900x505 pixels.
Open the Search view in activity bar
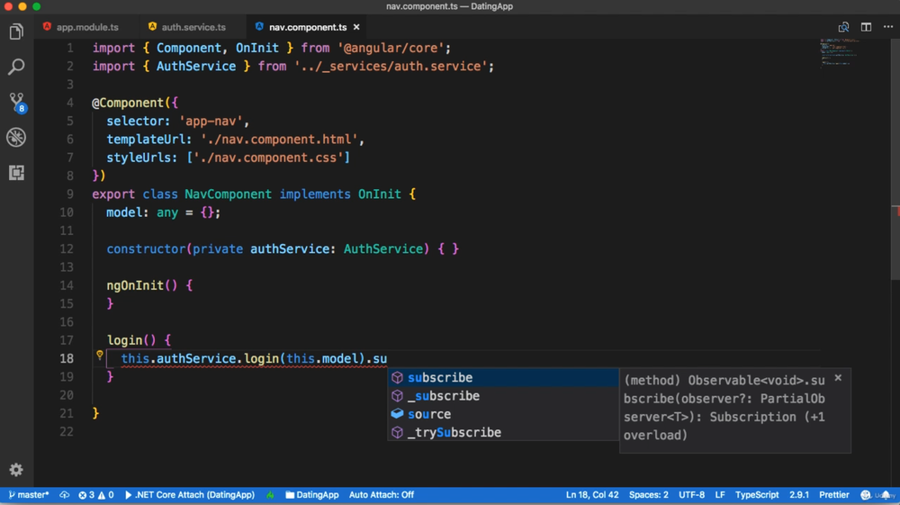point(16,67)
